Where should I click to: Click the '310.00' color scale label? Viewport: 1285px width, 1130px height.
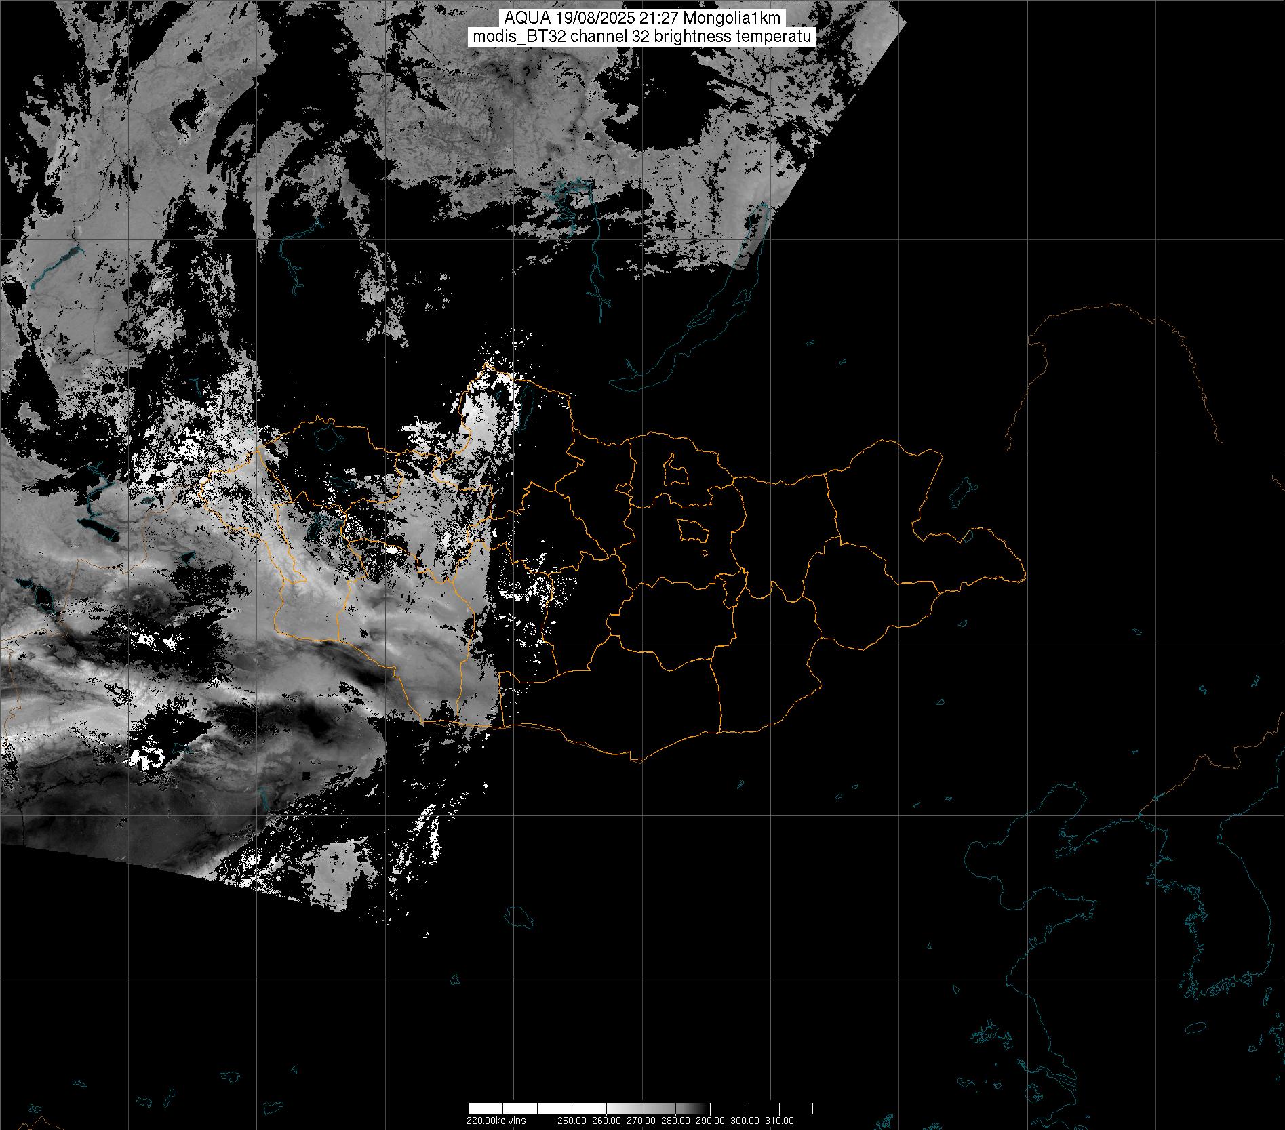pyautogui.click(x=780, y=1120)
